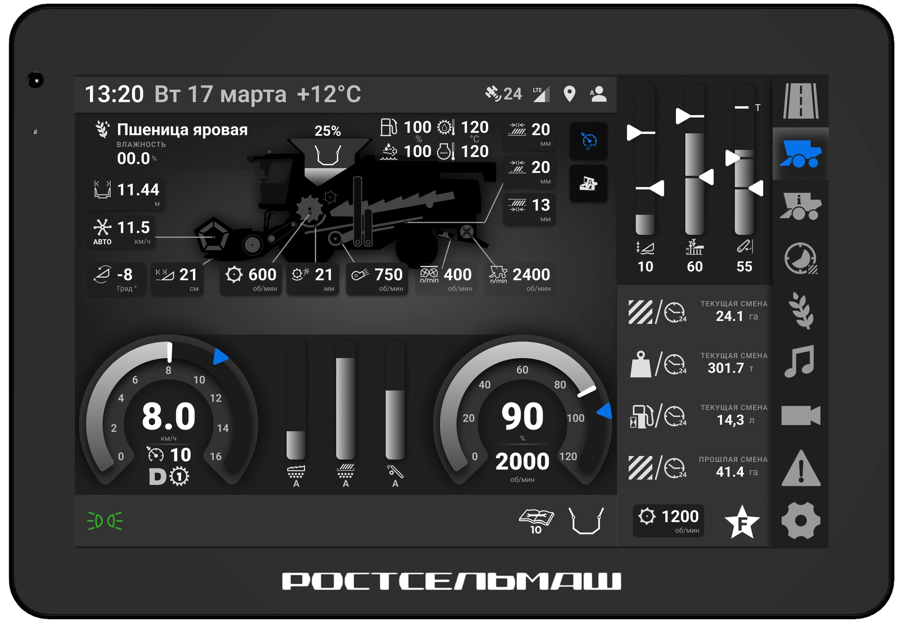Screen dimensions: 903x623
Task: Click threshing drum 600 об/мин tile
Action: 251,279
